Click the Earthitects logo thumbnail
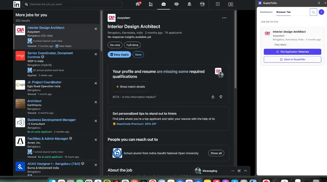This screenshot has width=327, height=182. 20,104
